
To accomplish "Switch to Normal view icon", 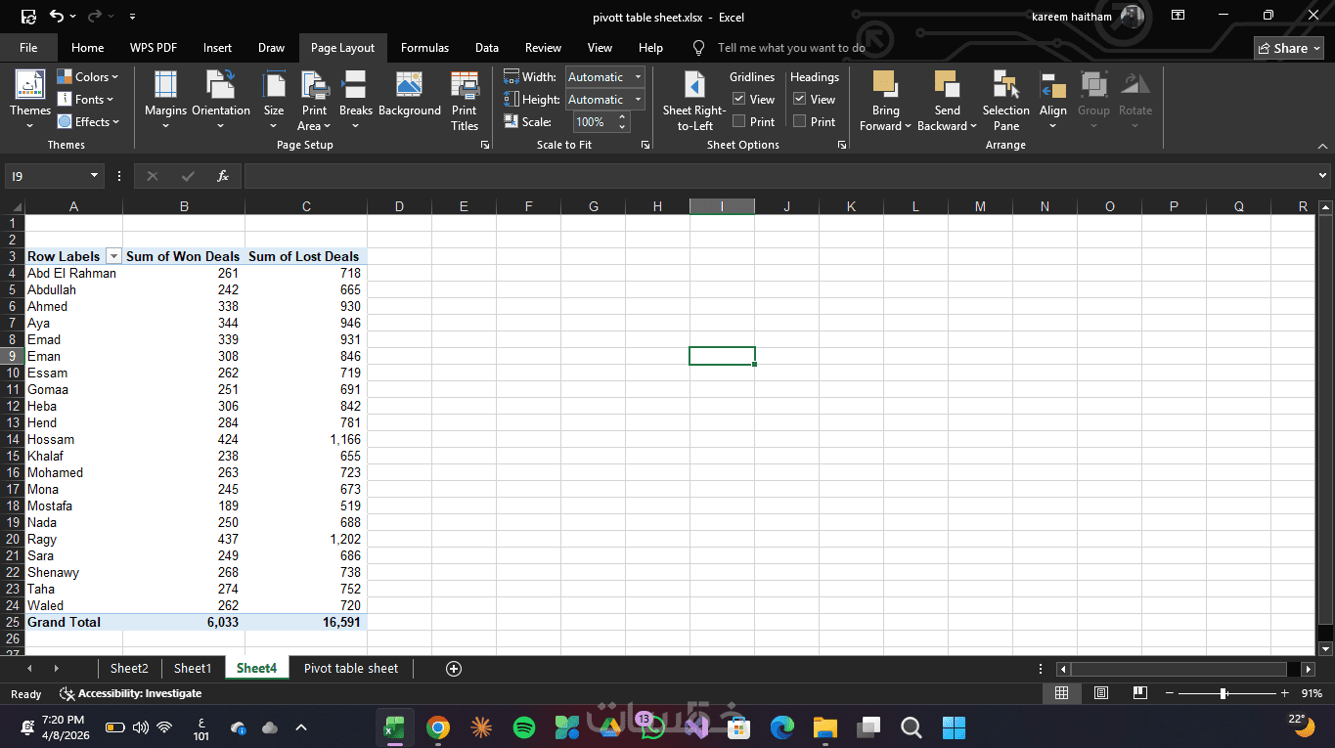I will [x=1061, y=693].
